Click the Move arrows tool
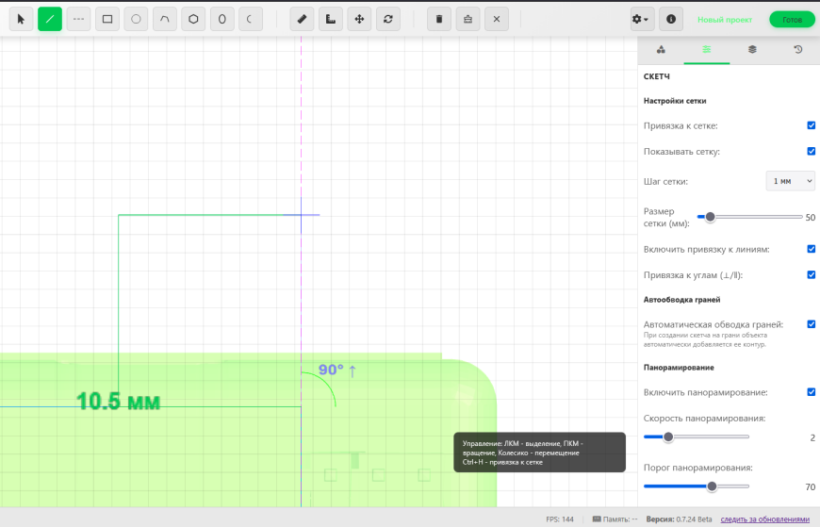This screenshot has width=820, height=527. 358,19
